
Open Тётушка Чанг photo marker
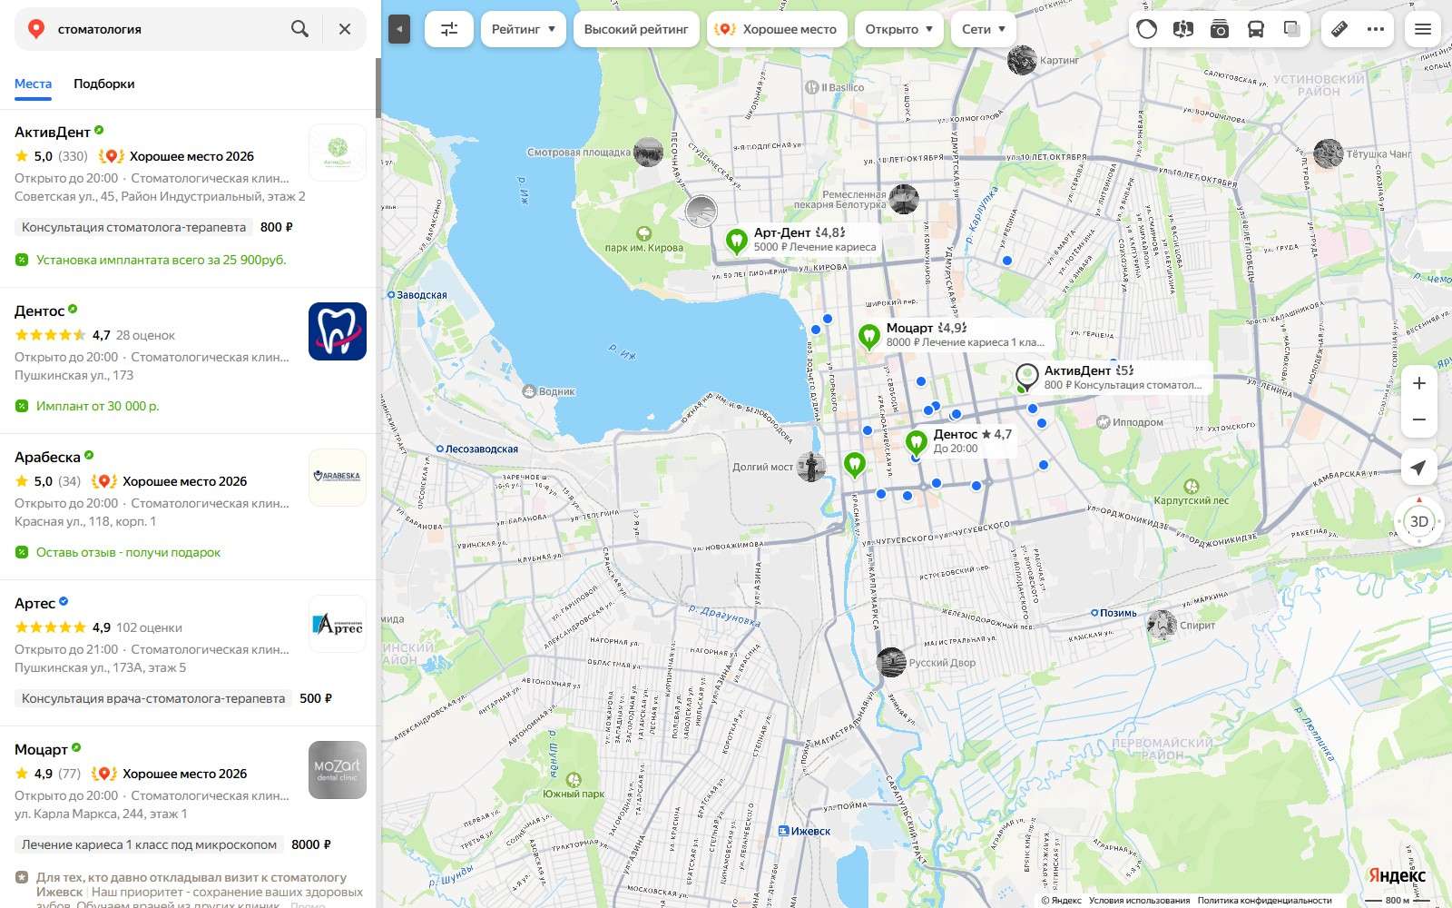point(1329,153)
